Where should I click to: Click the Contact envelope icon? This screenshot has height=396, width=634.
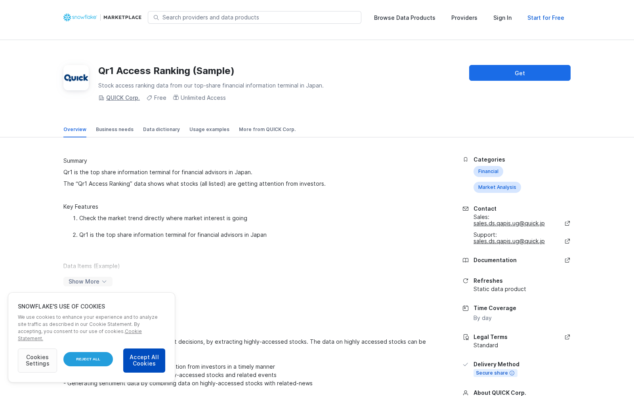click(466, 209)
